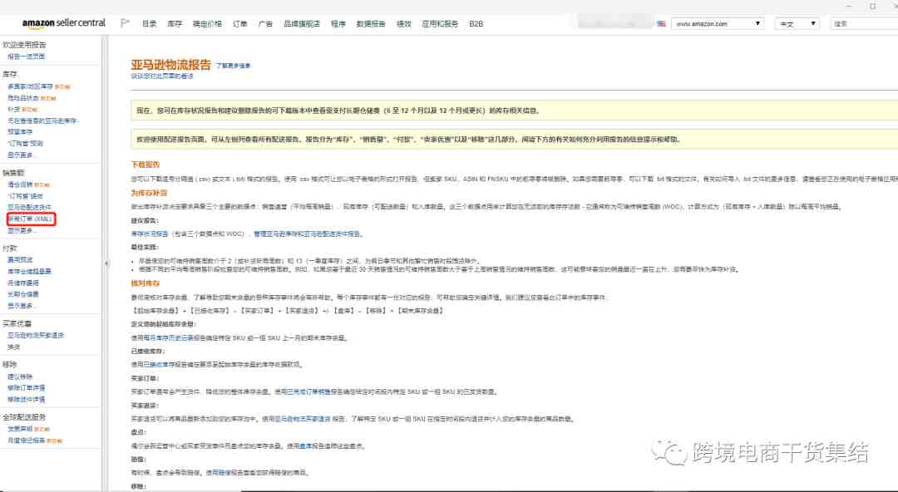Viewport: 898px width, 492px height.
Task: Open the www.amazon.com marketplace dropdown
Action: pyautogui.click(x=717, y=24)
